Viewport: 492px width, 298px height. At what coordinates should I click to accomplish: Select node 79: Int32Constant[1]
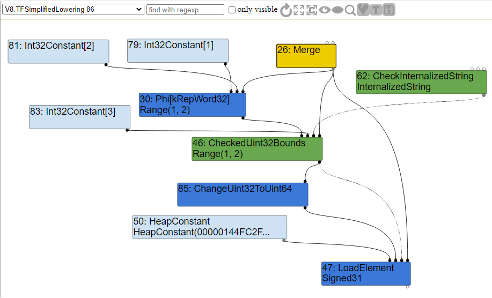coord(178,51)
